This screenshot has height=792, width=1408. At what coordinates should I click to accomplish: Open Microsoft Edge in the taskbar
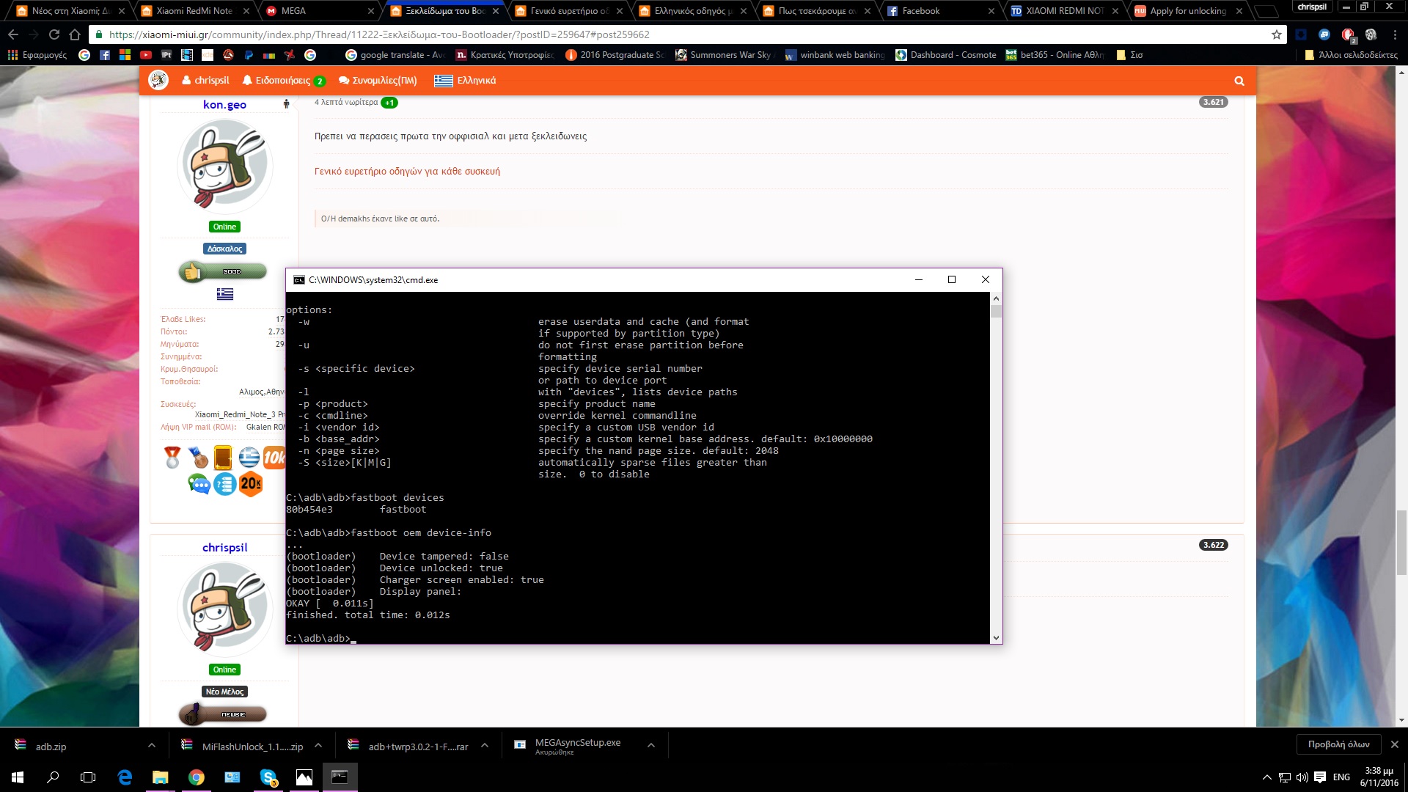125,777
